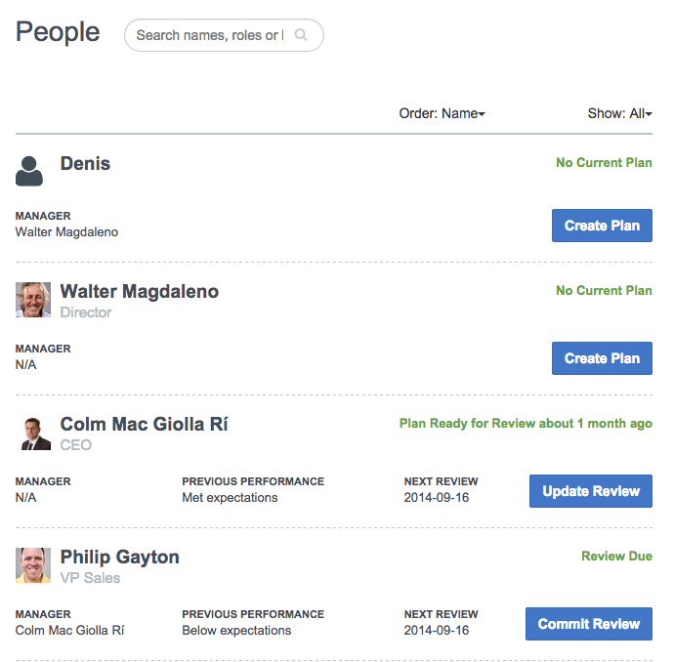Create Plan for Walter Magdaleno

click(x=602, y=358)
